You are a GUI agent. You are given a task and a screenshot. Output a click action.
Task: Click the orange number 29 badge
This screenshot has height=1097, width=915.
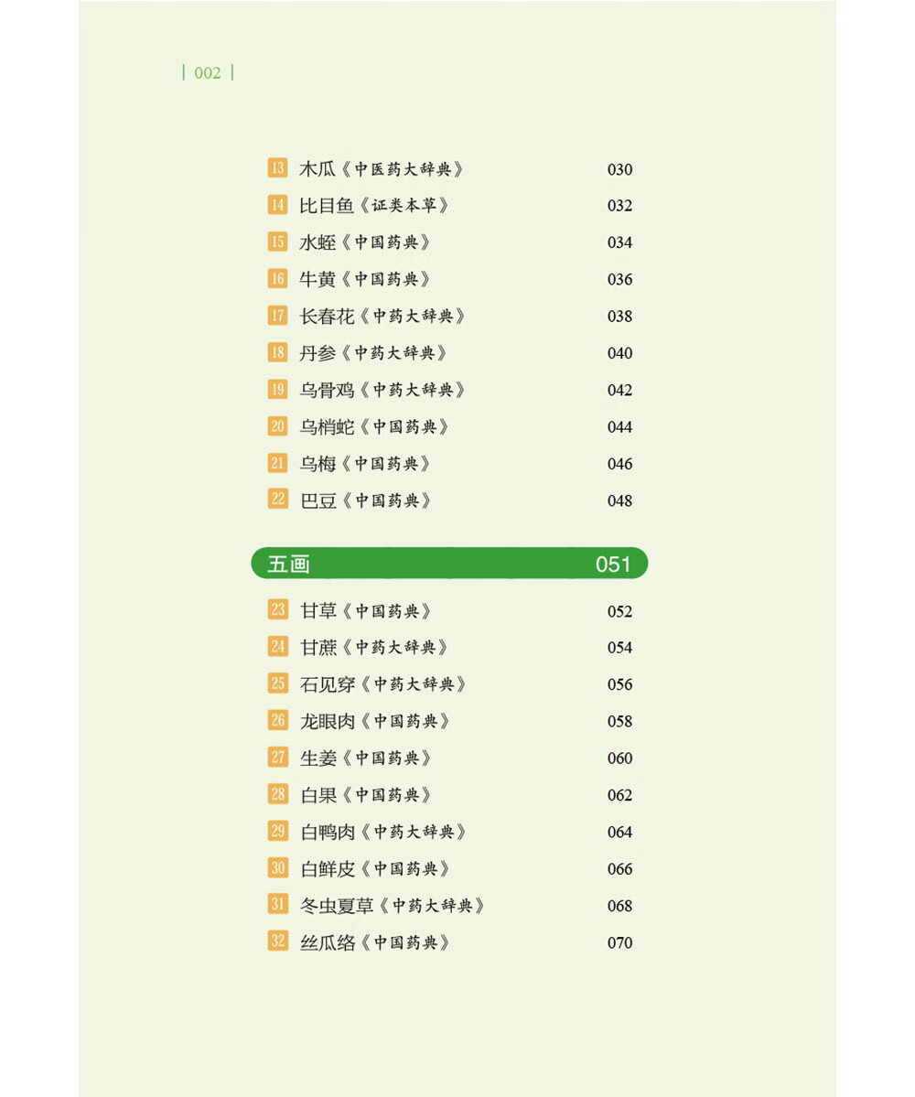click(x=278, y=831)
